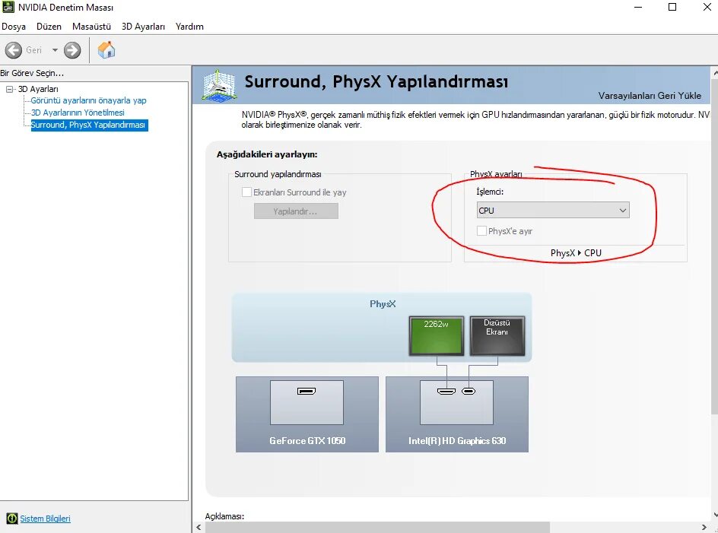The height and width of the screenshot is (533, 718).
Task: Open the back history dropdown arrow
Action: [55, 50]
